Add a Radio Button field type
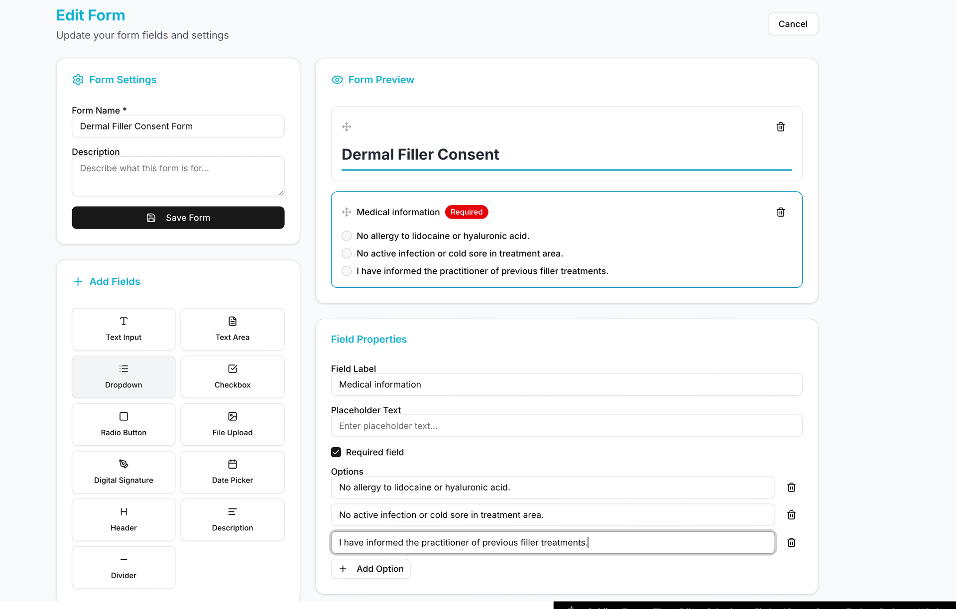 click(123, 424)
